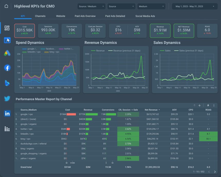Click the lightning bolt icon above table

pyautogui.click(x=208, y=105)
